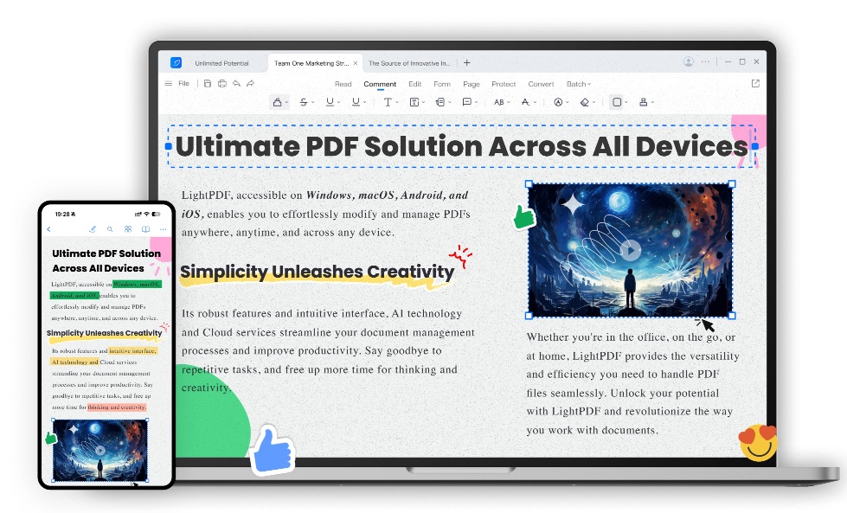This screenshot has height=513, width=847.
Task: Expand the Sticky Note dropdown arrow
Action: [476, 103]
